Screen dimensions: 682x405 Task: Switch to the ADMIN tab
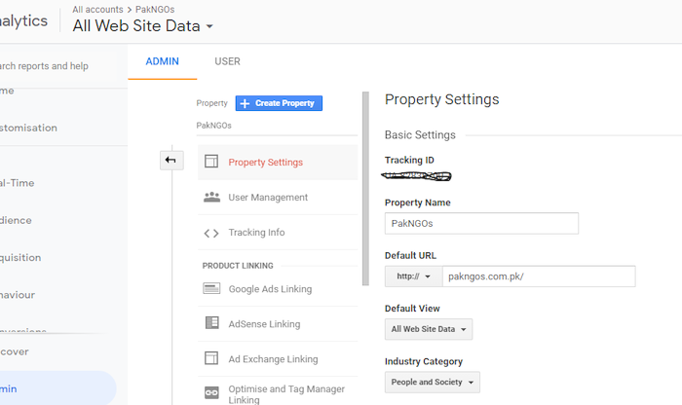coord(163,61)
